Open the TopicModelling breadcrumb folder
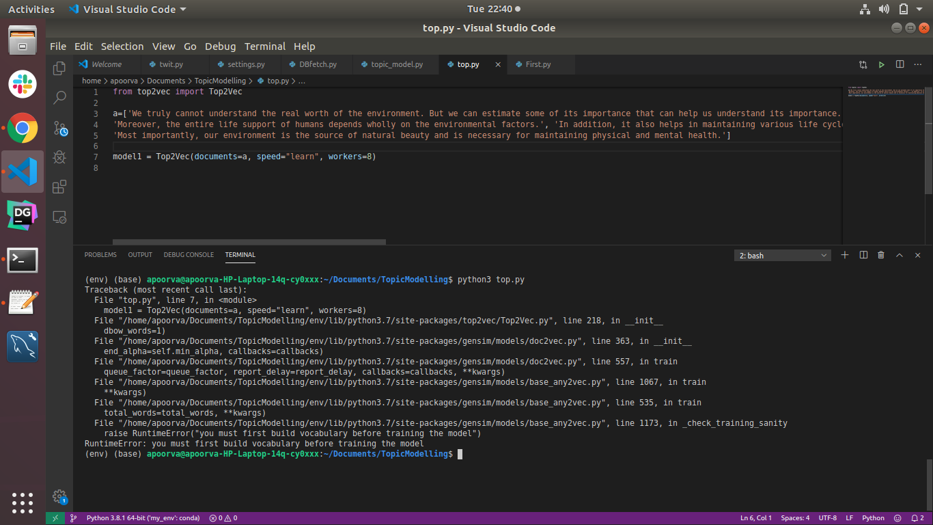 pyautogui.click(x=221, y=81)
